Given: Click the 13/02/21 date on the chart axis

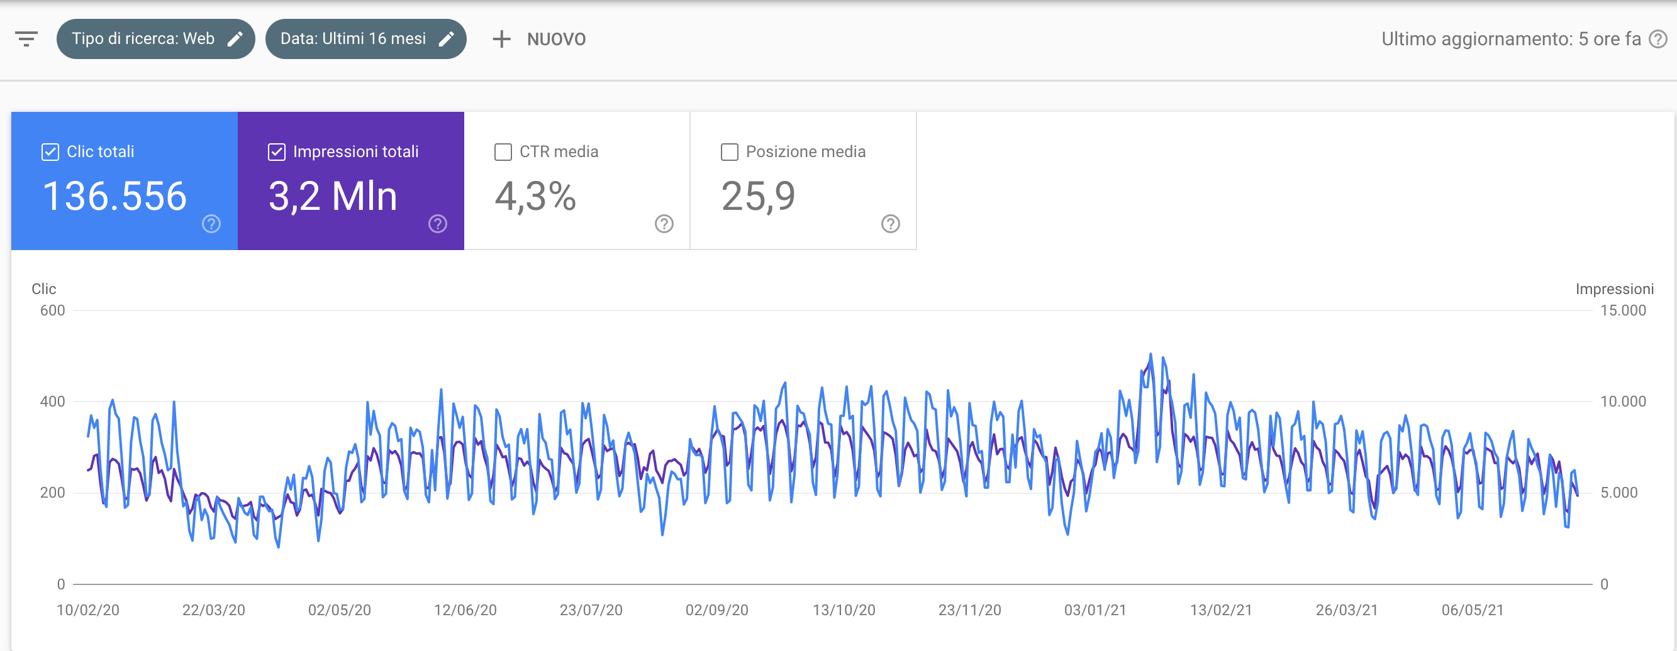Looking at the screenshot, I should tap(1221, 610).
